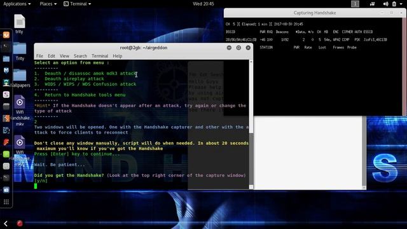Click the WPA2 encryption value in capture window

pos(336,39)
